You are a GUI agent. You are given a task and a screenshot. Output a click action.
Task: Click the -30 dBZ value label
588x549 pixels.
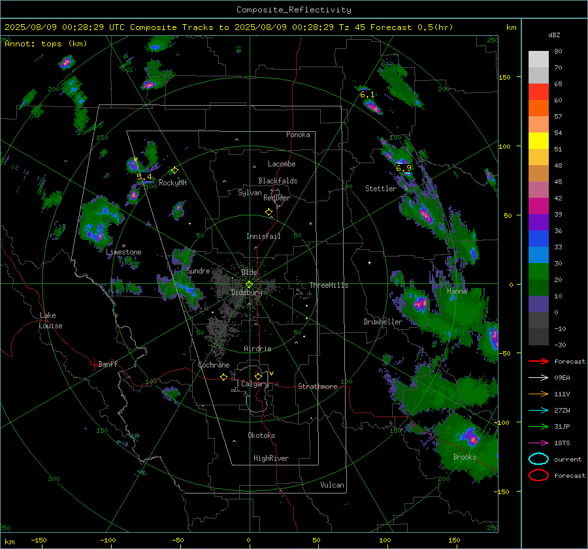561,345
